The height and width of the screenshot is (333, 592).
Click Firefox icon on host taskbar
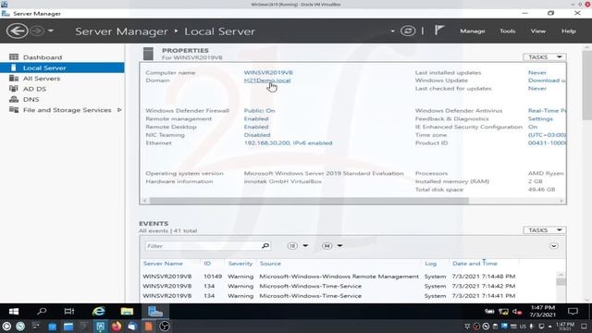click(x=117, y=327)
